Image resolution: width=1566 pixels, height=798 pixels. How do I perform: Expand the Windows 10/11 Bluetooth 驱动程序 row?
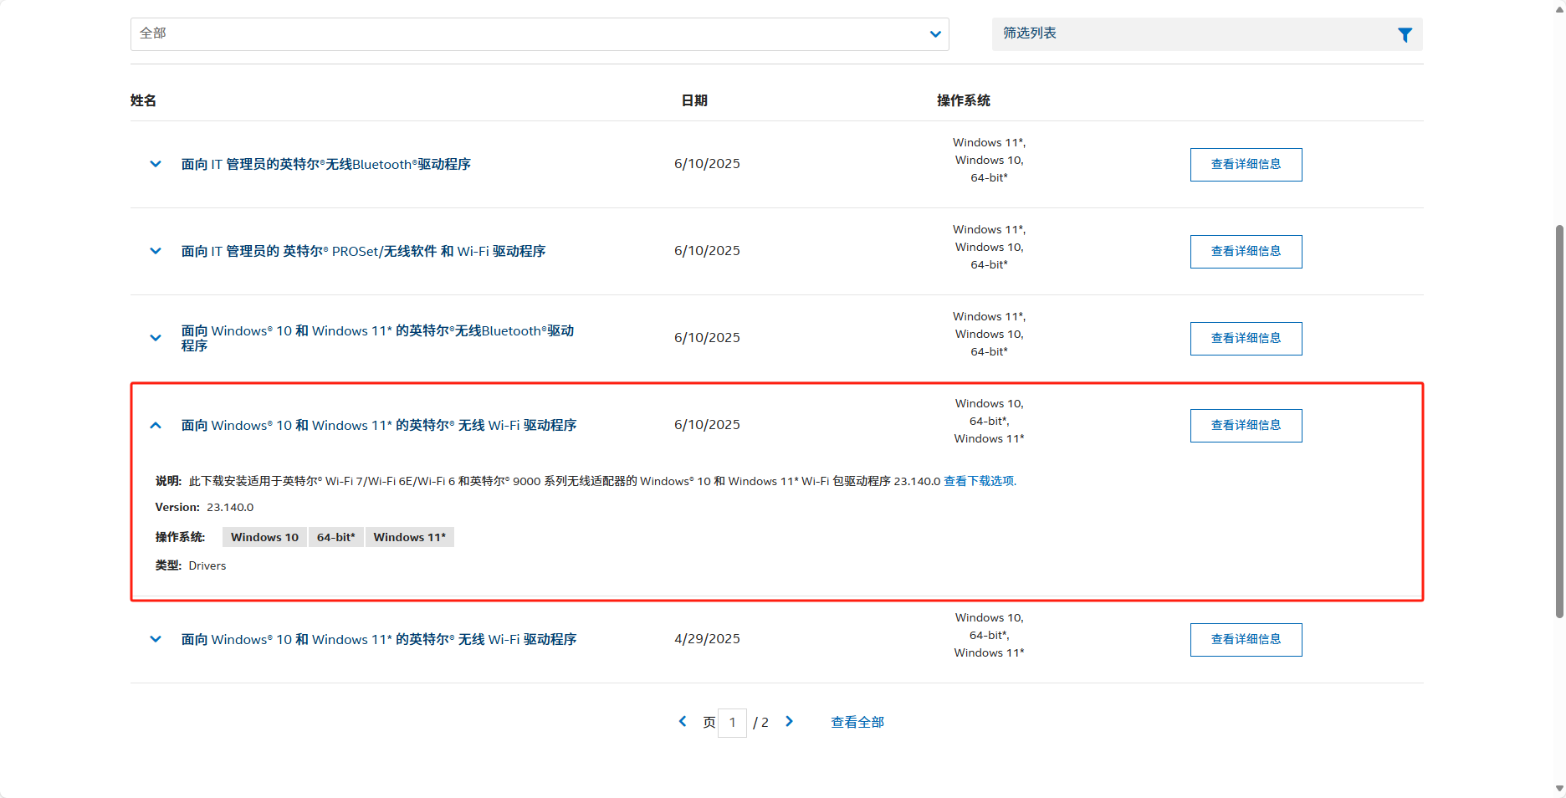point(156,338)
